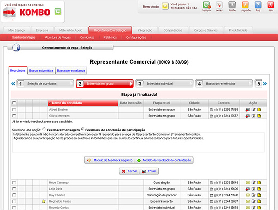Open the Competências main tab

173,30
